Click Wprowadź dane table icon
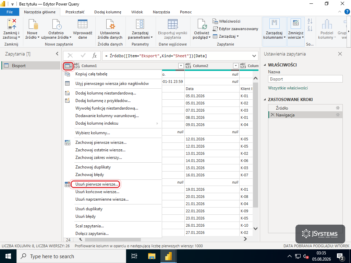 [83, 24]
